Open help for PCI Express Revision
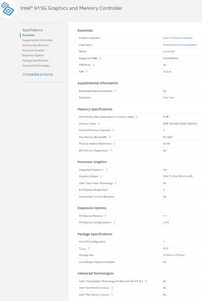Screen dimensions: 202x301 (106, 216)
